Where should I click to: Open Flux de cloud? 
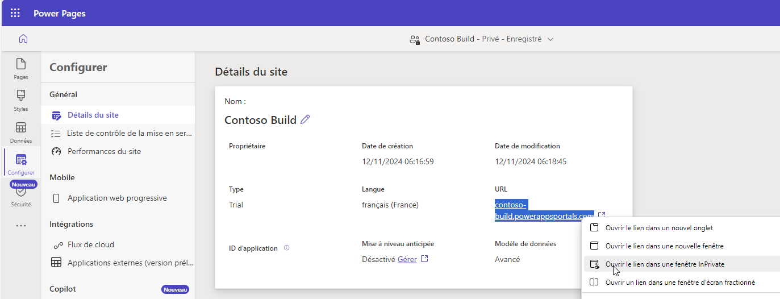118,244
